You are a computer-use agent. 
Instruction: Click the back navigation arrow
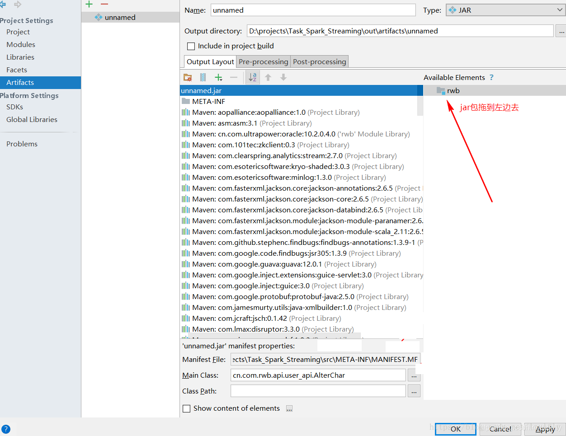3,5
